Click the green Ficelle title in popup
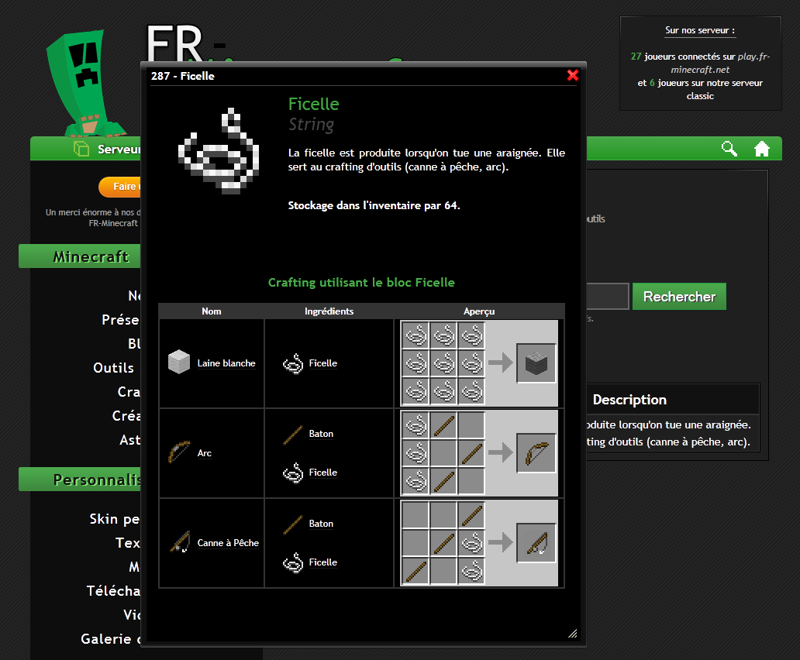This screenshot has height=660, width=800. point(314,104)
